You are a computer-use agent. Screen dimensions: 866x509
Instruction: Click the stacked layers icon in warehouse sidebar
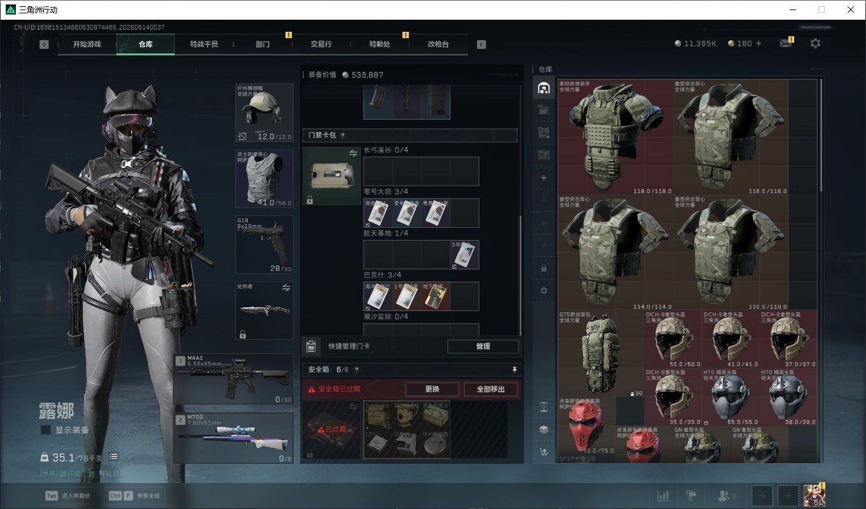click(544, 429)
